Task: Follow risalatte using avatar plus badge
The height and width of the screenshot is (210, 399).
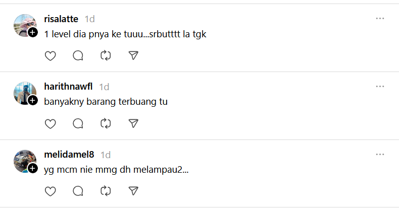Action: click(33, 33)
